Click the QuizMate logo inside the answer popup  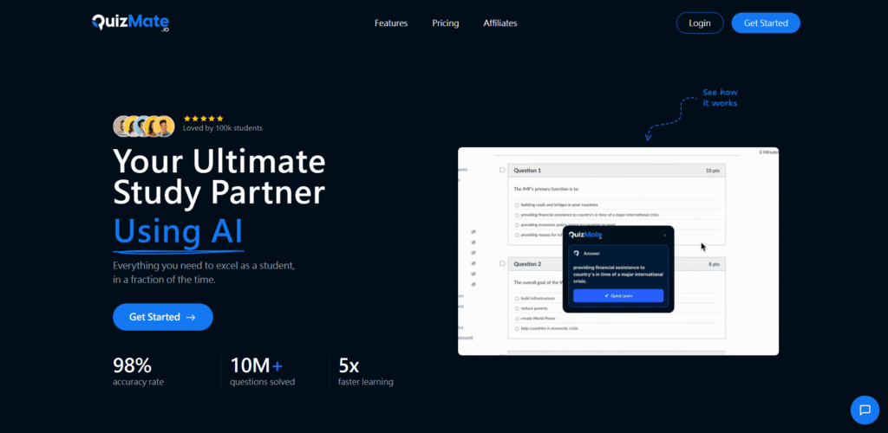coord(585,236)
